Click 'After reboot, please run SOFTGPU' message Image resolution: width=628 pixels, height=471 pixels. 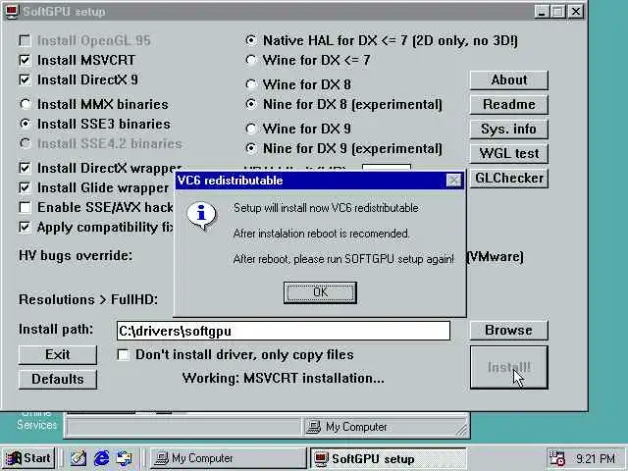[343, 259]
